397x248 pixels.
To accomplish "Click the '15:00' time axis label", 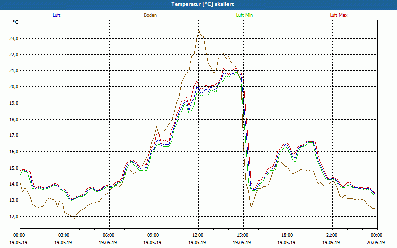I will [244, 235].
